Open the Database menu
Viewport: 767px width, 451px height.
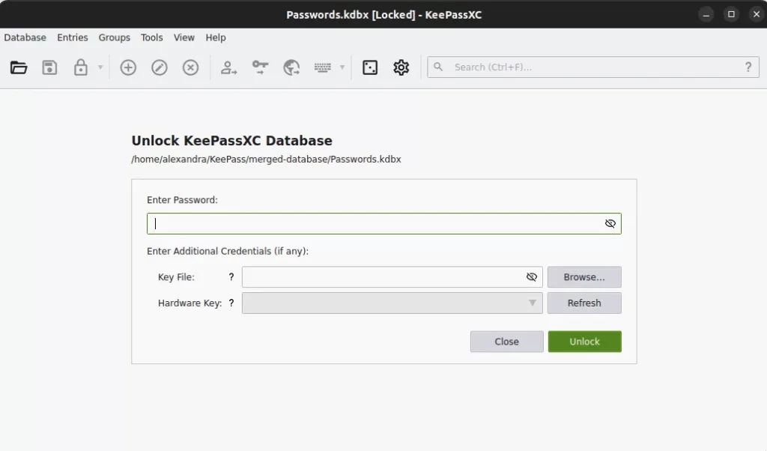[25, 37]
